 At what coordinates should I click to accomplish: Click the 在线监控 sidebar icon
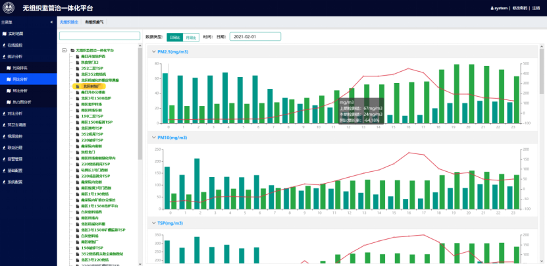pos(5,45)
